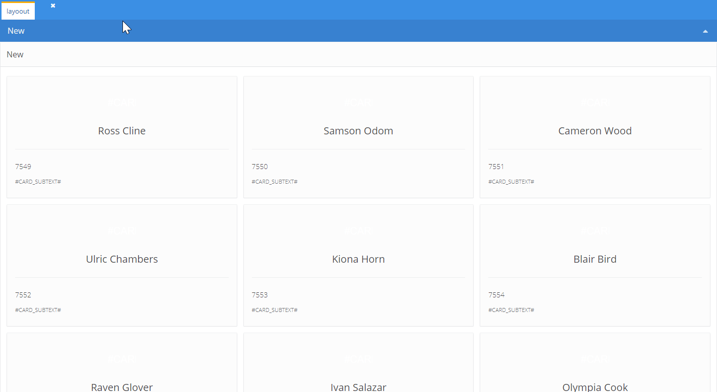The image size is (717, 392).
Task: Click the placeholder icon above Kiona Horn
Action: point(358,231)
